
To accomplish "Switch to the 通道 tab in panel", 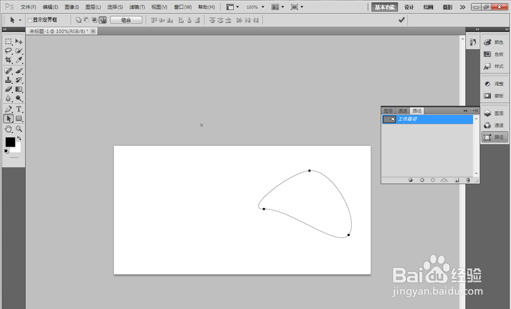I will (403, 111).
